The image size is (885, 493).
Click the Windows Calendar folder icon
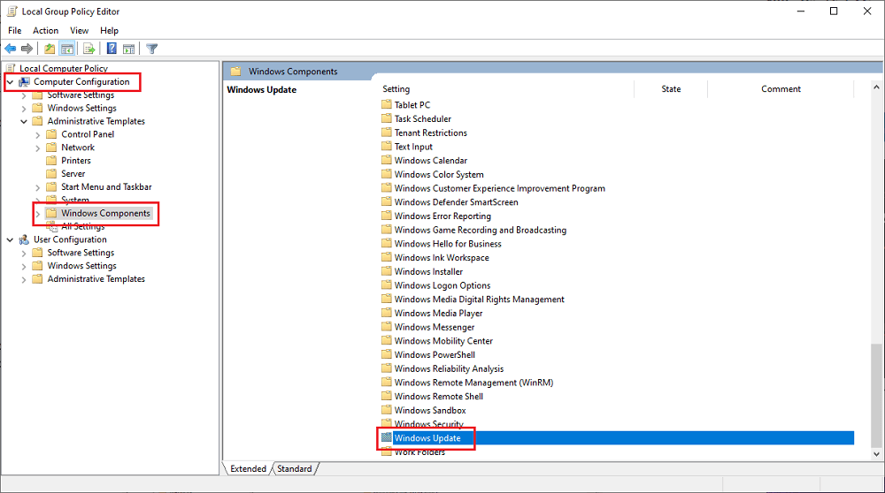387,160
